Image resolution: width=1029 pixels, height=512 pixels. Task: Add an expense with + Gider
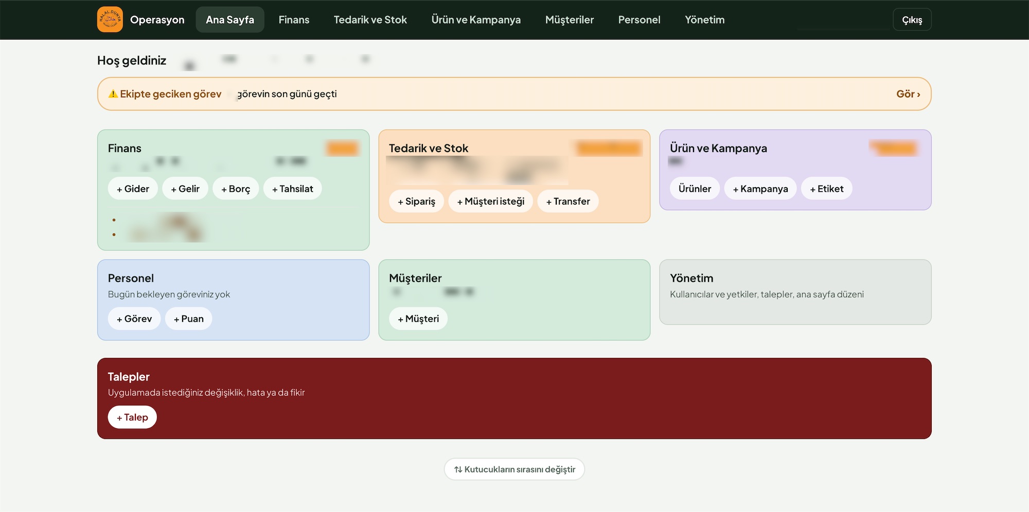(133, 189)
